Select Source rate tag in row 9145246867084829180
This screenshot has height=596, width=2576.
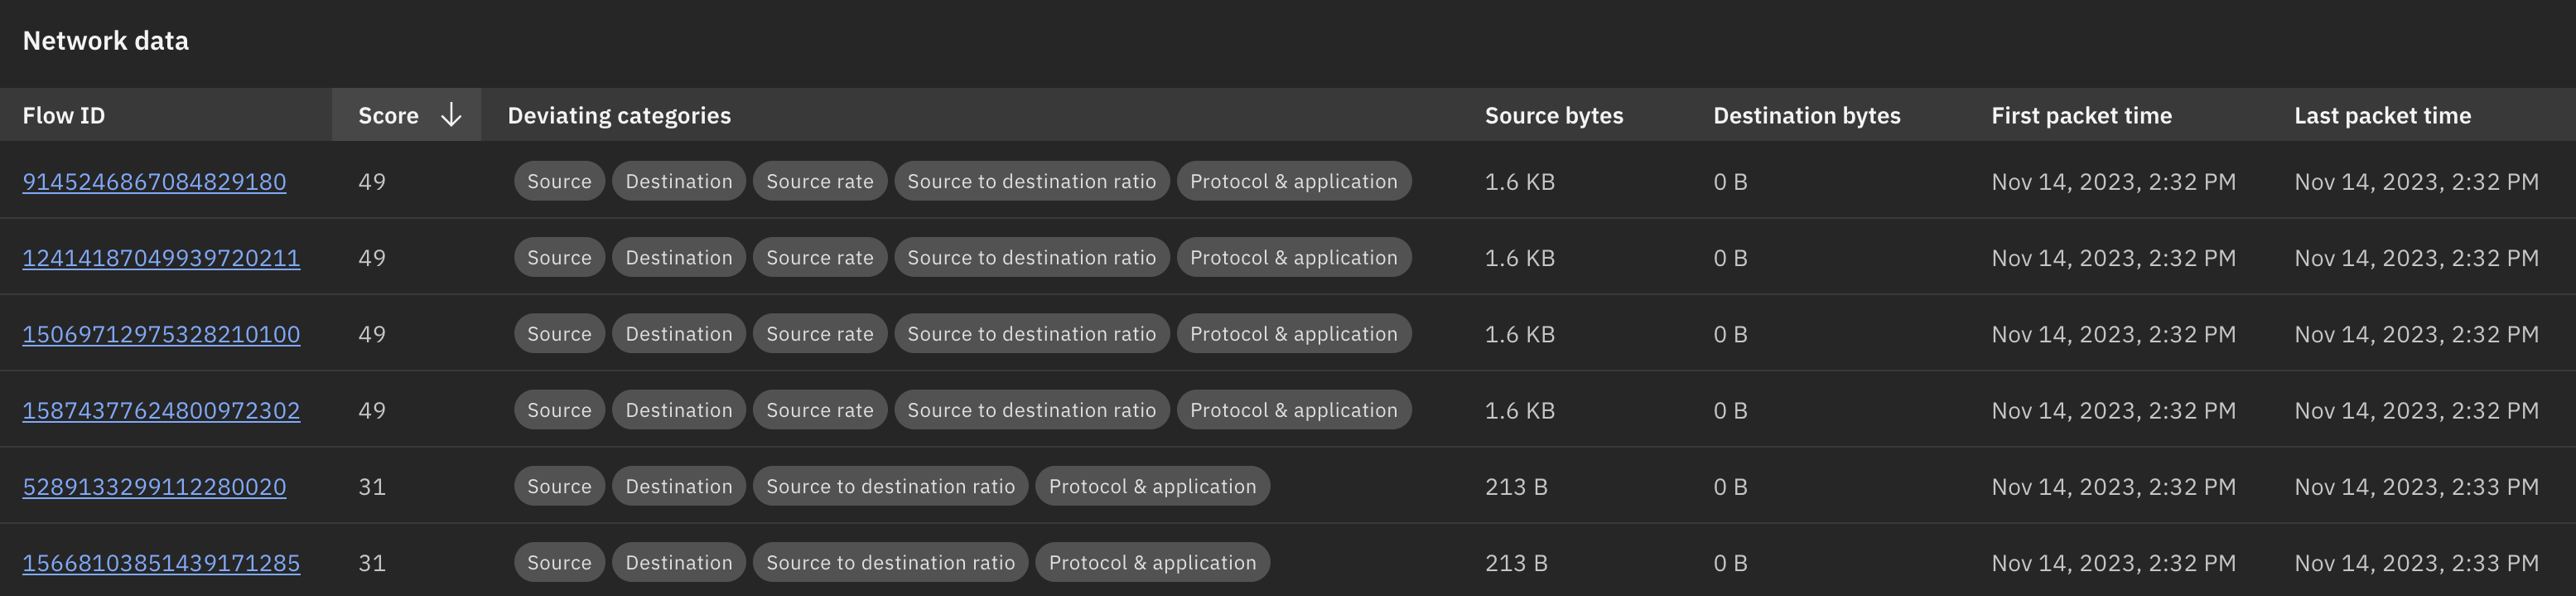pyautogui.click(x=820, y=181)
